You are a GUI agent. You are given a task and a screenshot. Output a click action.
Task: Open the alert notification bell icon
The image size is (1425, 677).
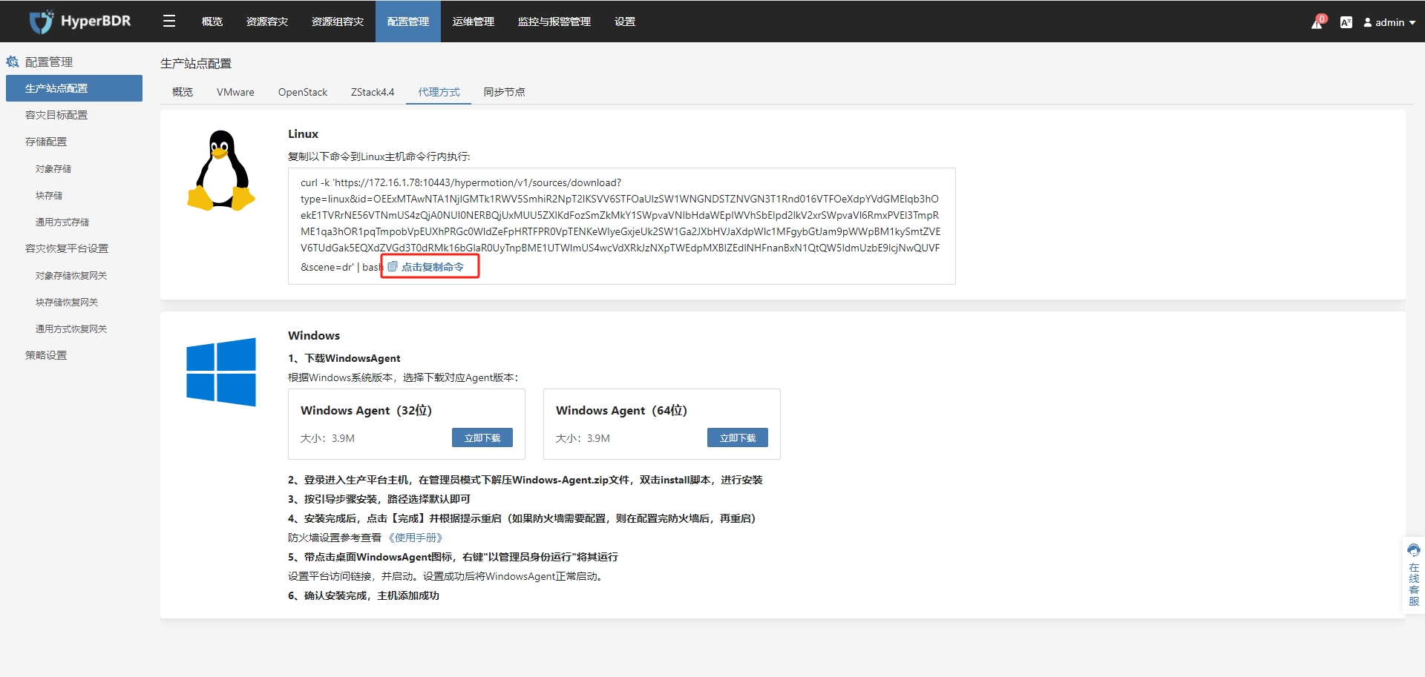point(1317,22)
